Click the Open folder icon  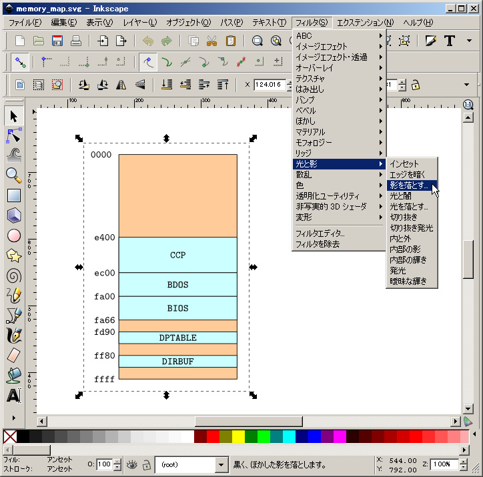tap(39, 41)
